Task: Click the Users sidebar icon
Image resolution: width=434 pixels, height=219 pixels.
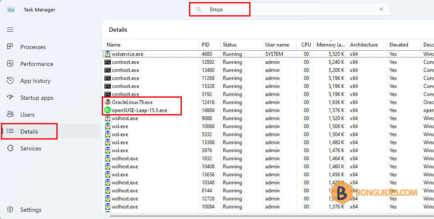Action: [x=10, y=114]
